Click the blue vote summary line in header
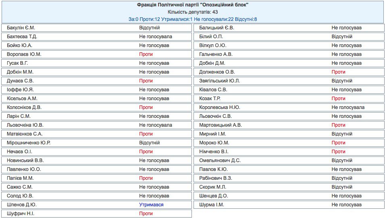This screenshot has width=385, height=218. pyautogui.click(x=193, y=19)
